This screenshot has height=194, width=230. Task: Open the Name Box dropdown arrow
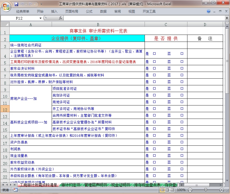[40, 18]
